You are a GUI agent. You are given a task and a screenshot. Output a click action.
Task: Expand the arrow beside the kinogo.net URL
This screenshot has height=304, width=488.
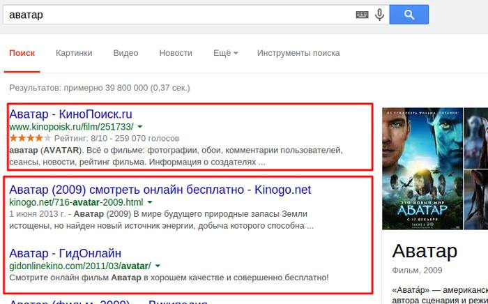tap(150, 203)
